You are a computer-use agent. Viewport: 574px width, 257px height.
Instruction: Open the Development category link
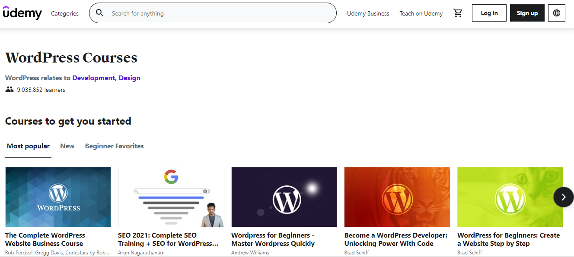pyautogui.click(x=93, y=78)
